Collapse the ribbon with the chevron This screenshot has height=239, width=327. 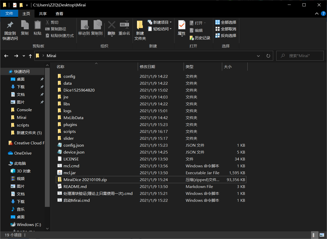pos(317,14)
